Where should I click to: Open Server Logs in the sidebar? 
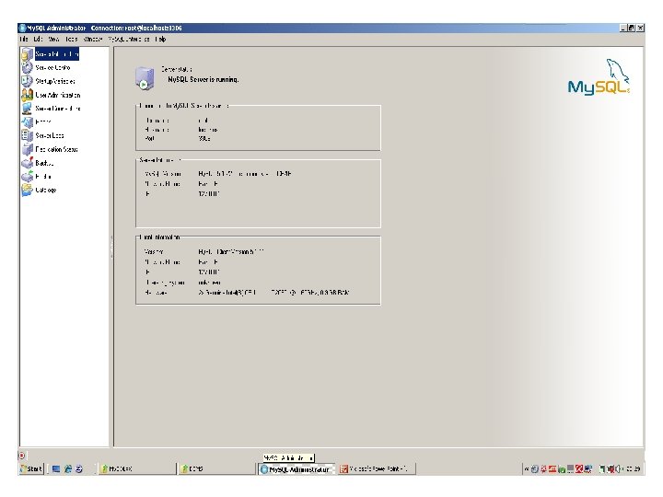(x=42, y=135)
